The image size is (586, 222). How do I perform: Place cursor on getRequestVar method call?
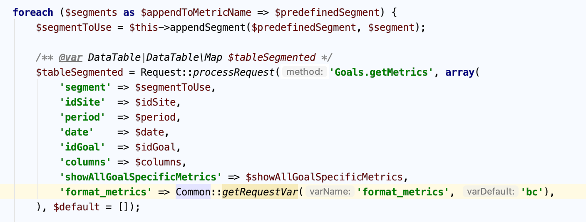point(260,192)
